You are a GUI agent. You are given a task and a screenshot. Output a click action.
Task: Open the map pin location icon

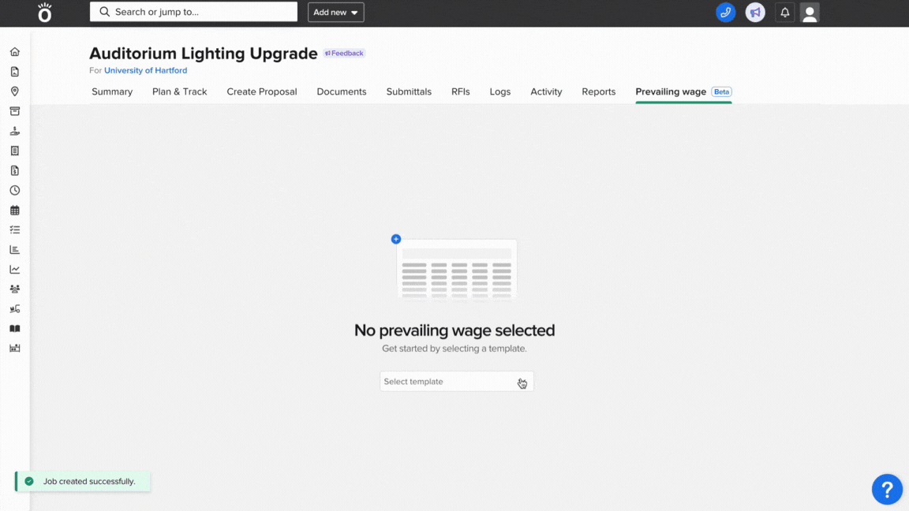tap(14, 91)
